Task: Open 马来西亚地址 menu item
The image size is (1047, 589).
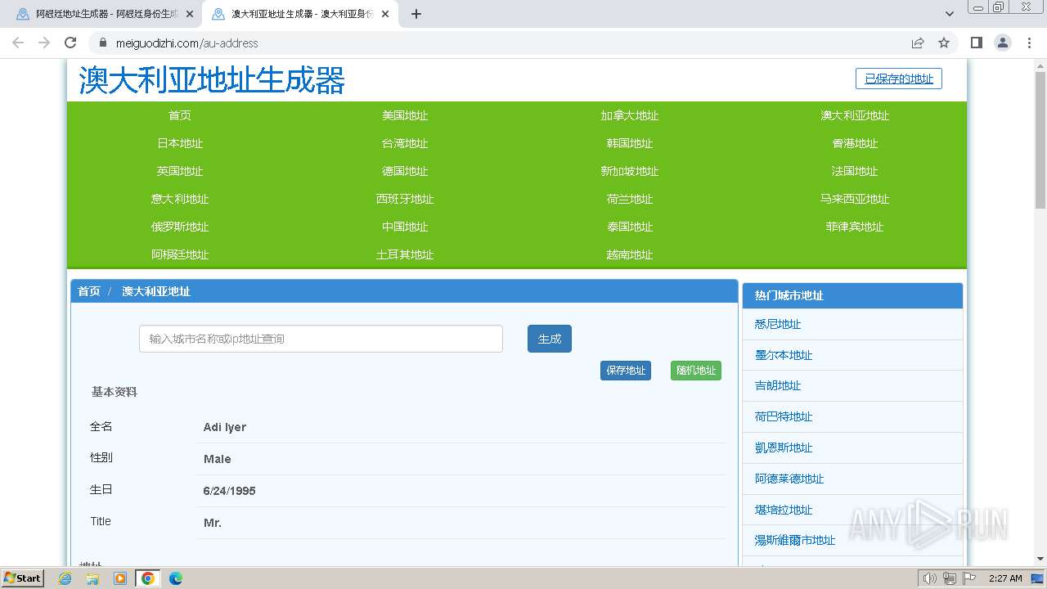Action: point(855,199)
